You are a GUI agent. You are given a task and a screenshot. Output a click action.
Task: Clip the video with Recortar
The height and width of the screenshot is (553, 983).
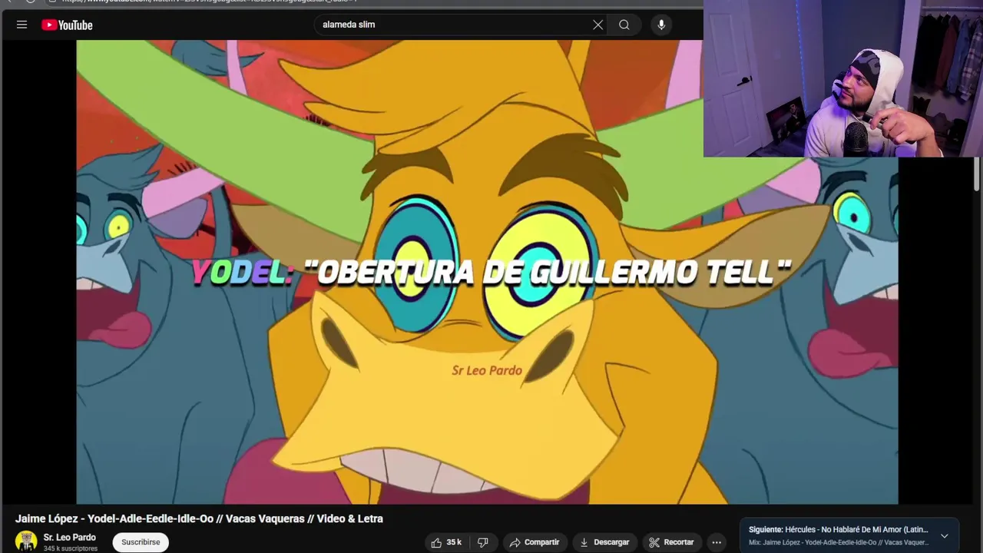(x=671, y=542)
